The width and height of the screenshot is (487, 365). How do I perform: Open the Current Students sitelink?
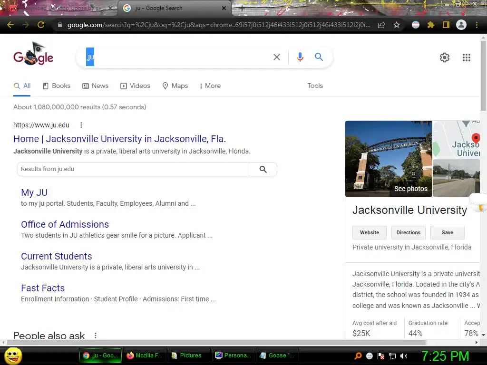coord(57,256)
